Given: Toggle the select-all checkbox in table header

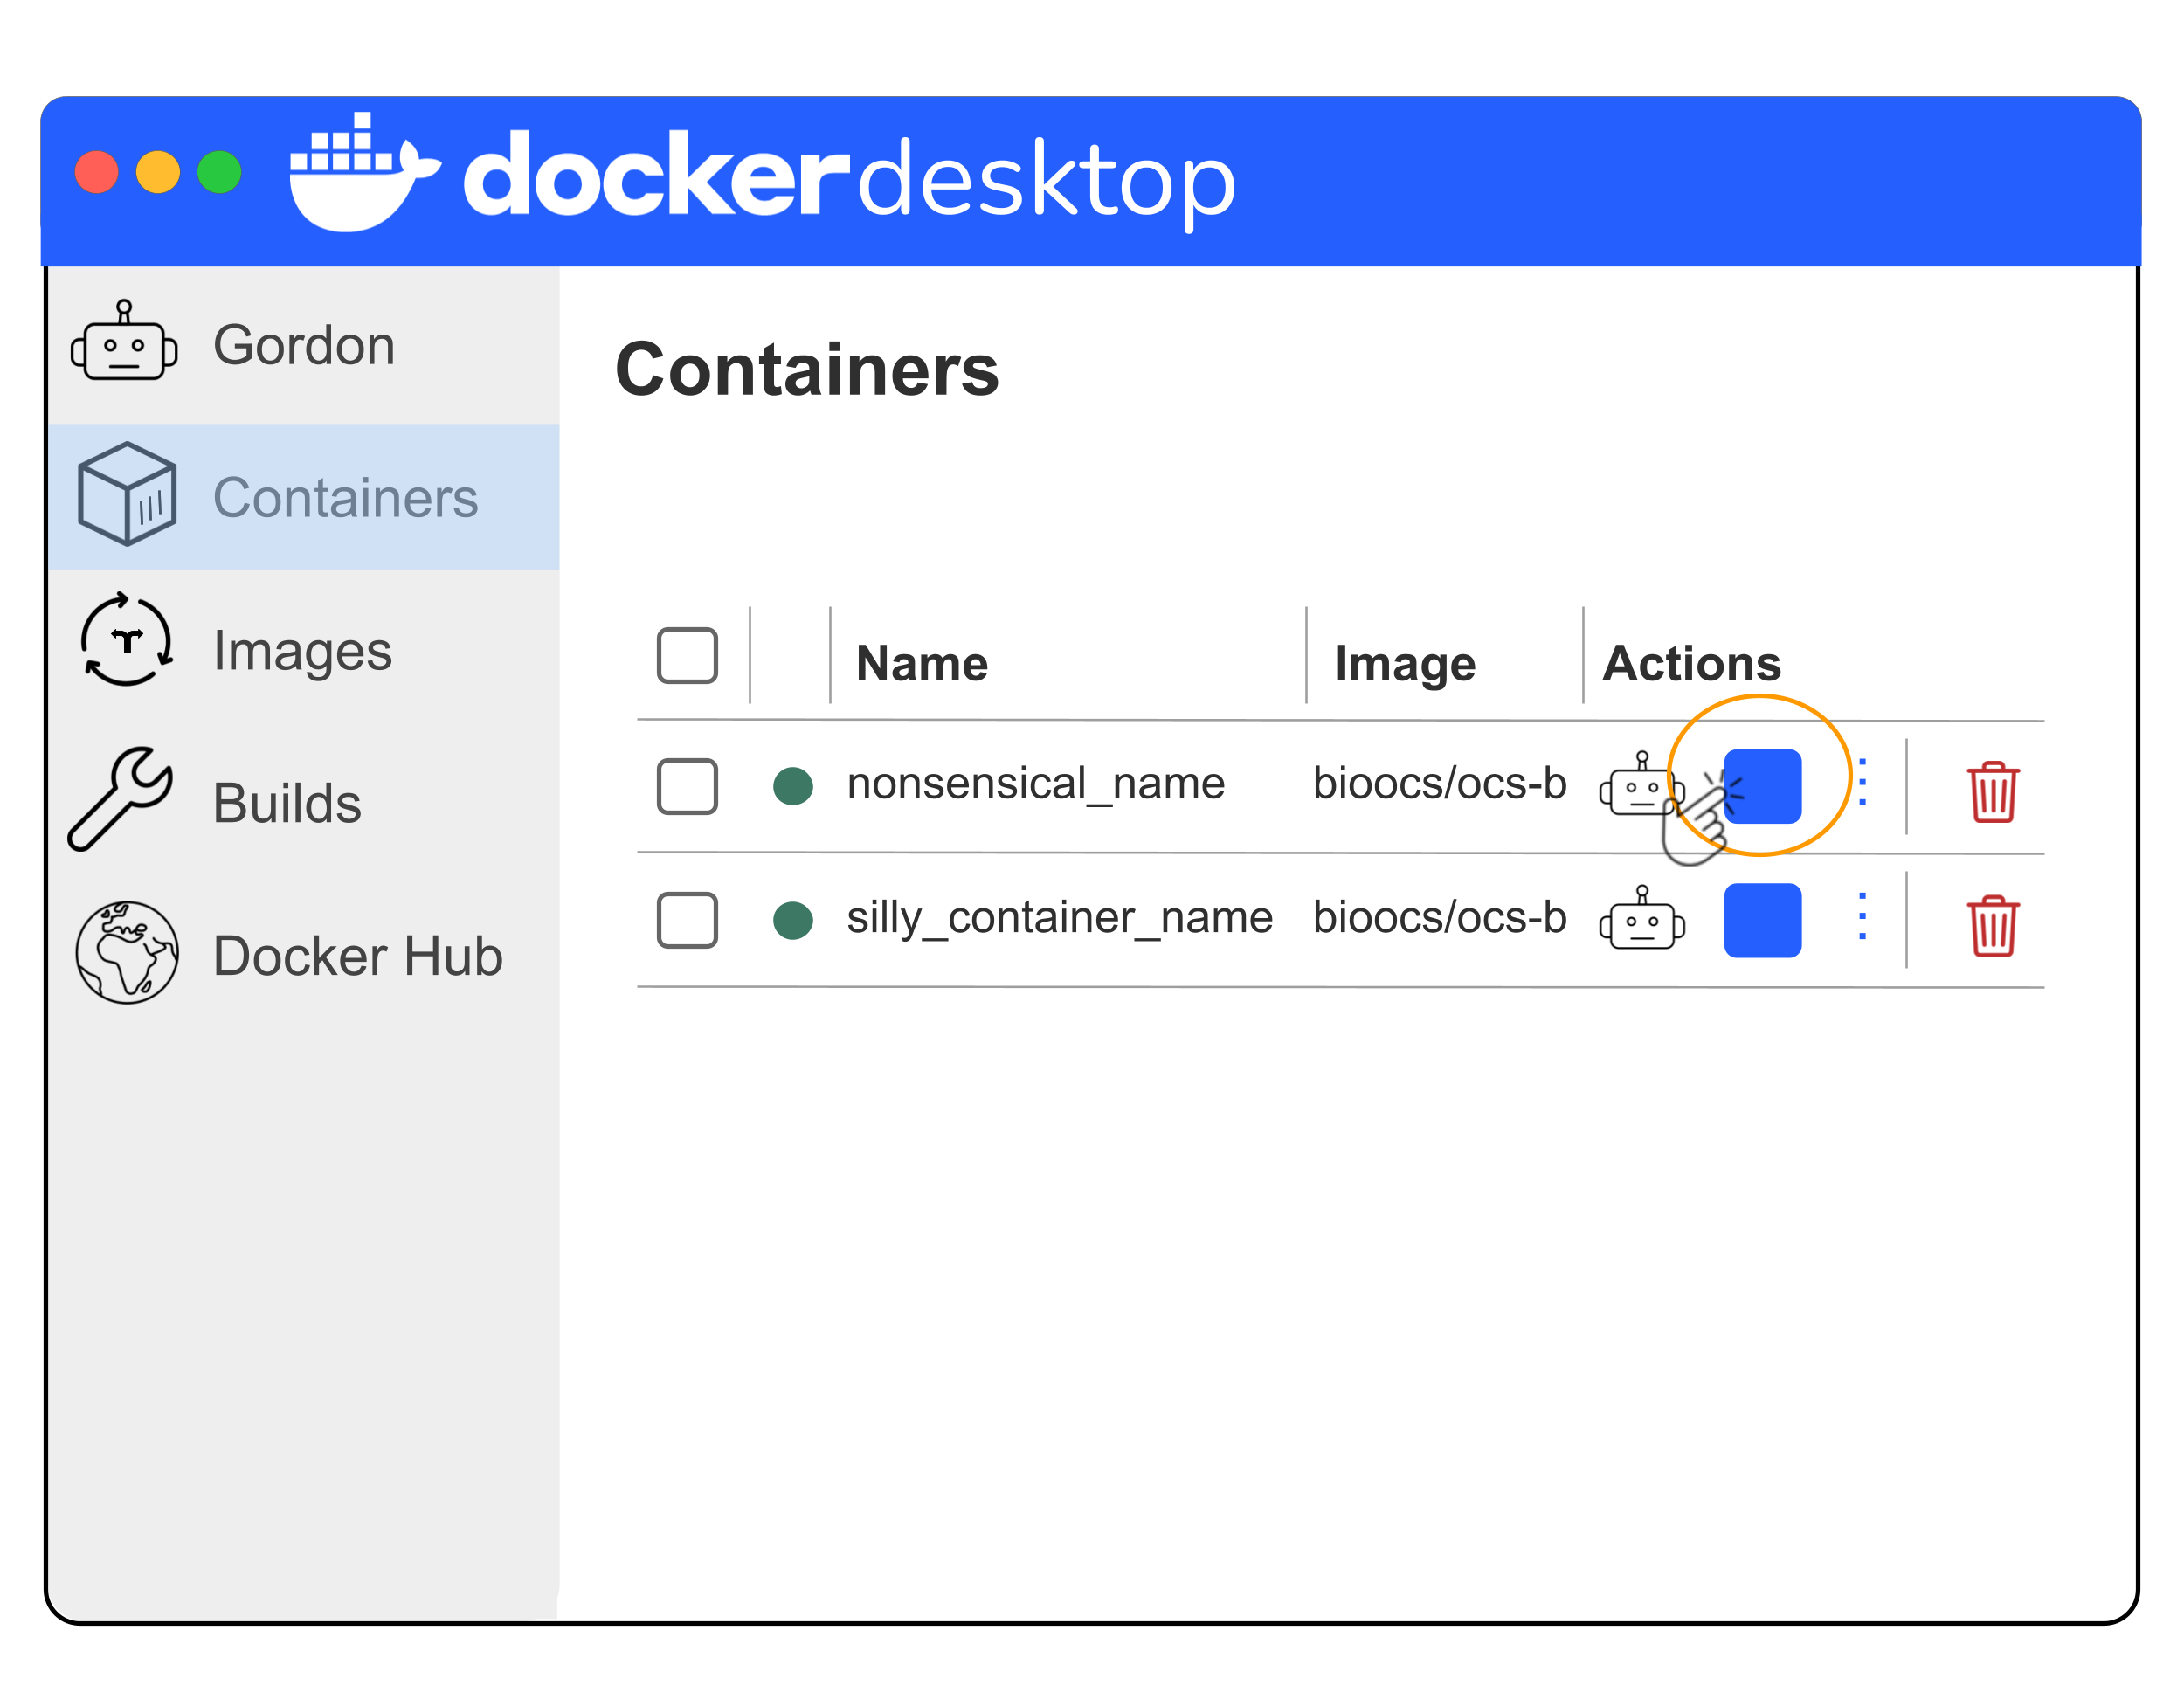Looking at the screenshot, I should tap(687, 656).
